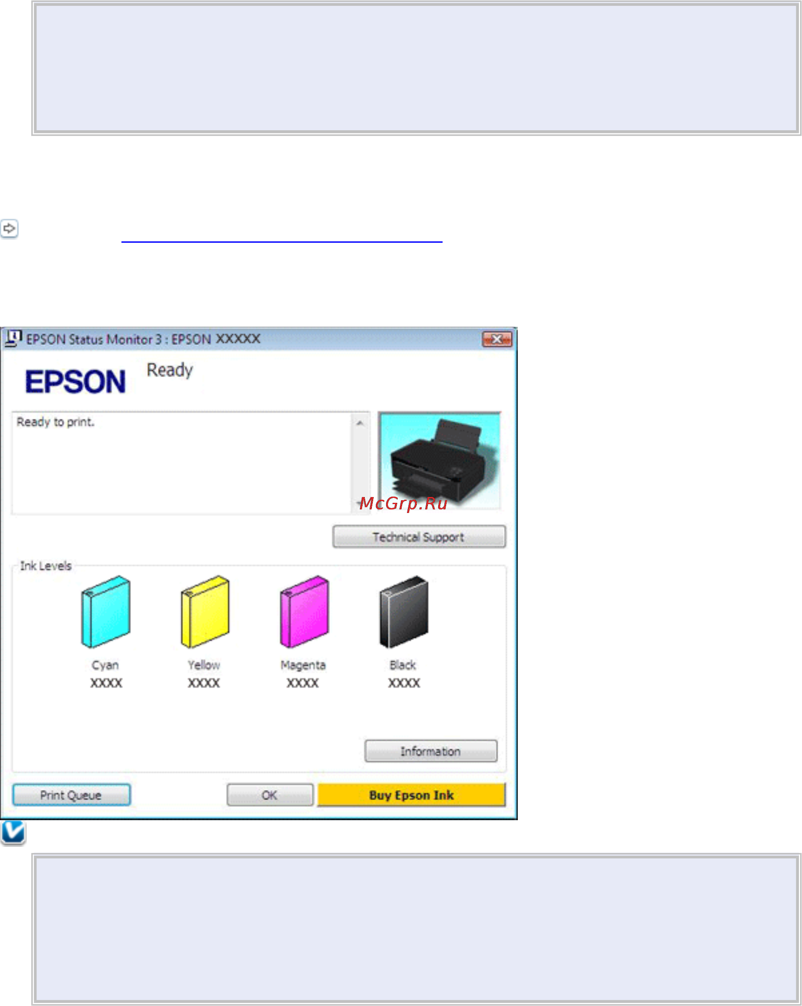Screen dimensions: 802x1006
Task: Close the EPSON Status Monitor window
Action: (x=497, y=339)
